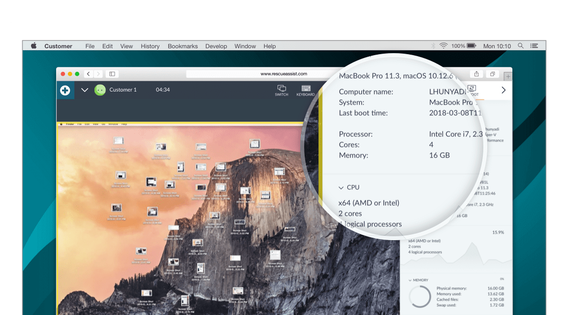Click the Reboot icon in panel
This screenshot has height=315, width=568.
tap(473, 90)
